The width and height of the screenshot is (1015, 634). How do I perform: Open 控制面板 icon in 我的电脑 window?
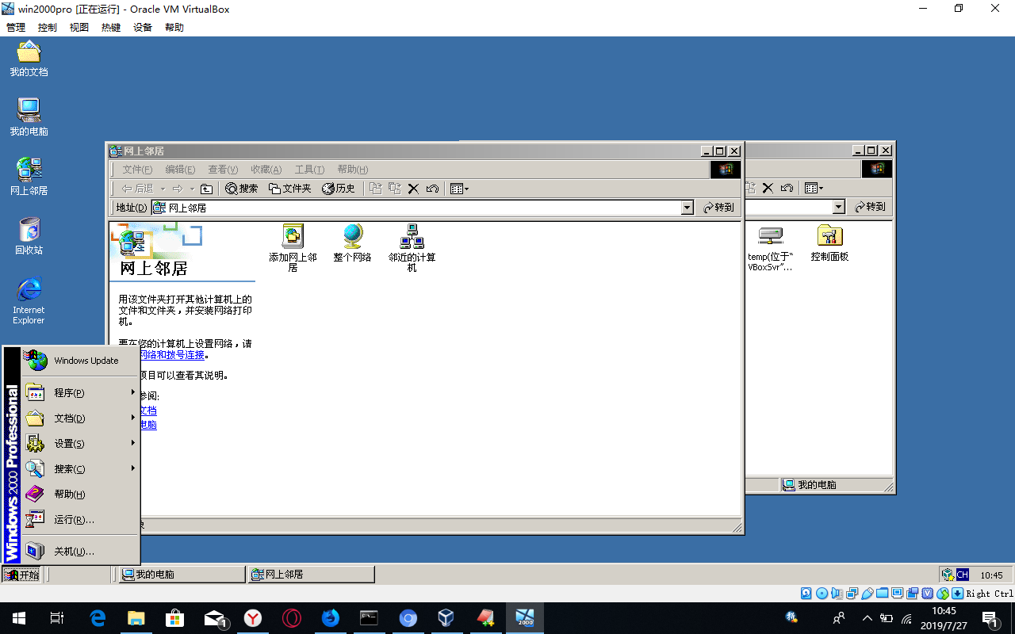pyautogui.click(x=829, y=243)
